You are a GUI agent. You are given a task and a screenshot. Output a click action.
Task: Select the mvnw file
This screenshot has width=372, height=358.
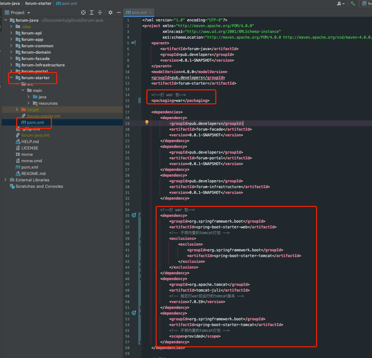pyautogui.click(x=27, y=155)
